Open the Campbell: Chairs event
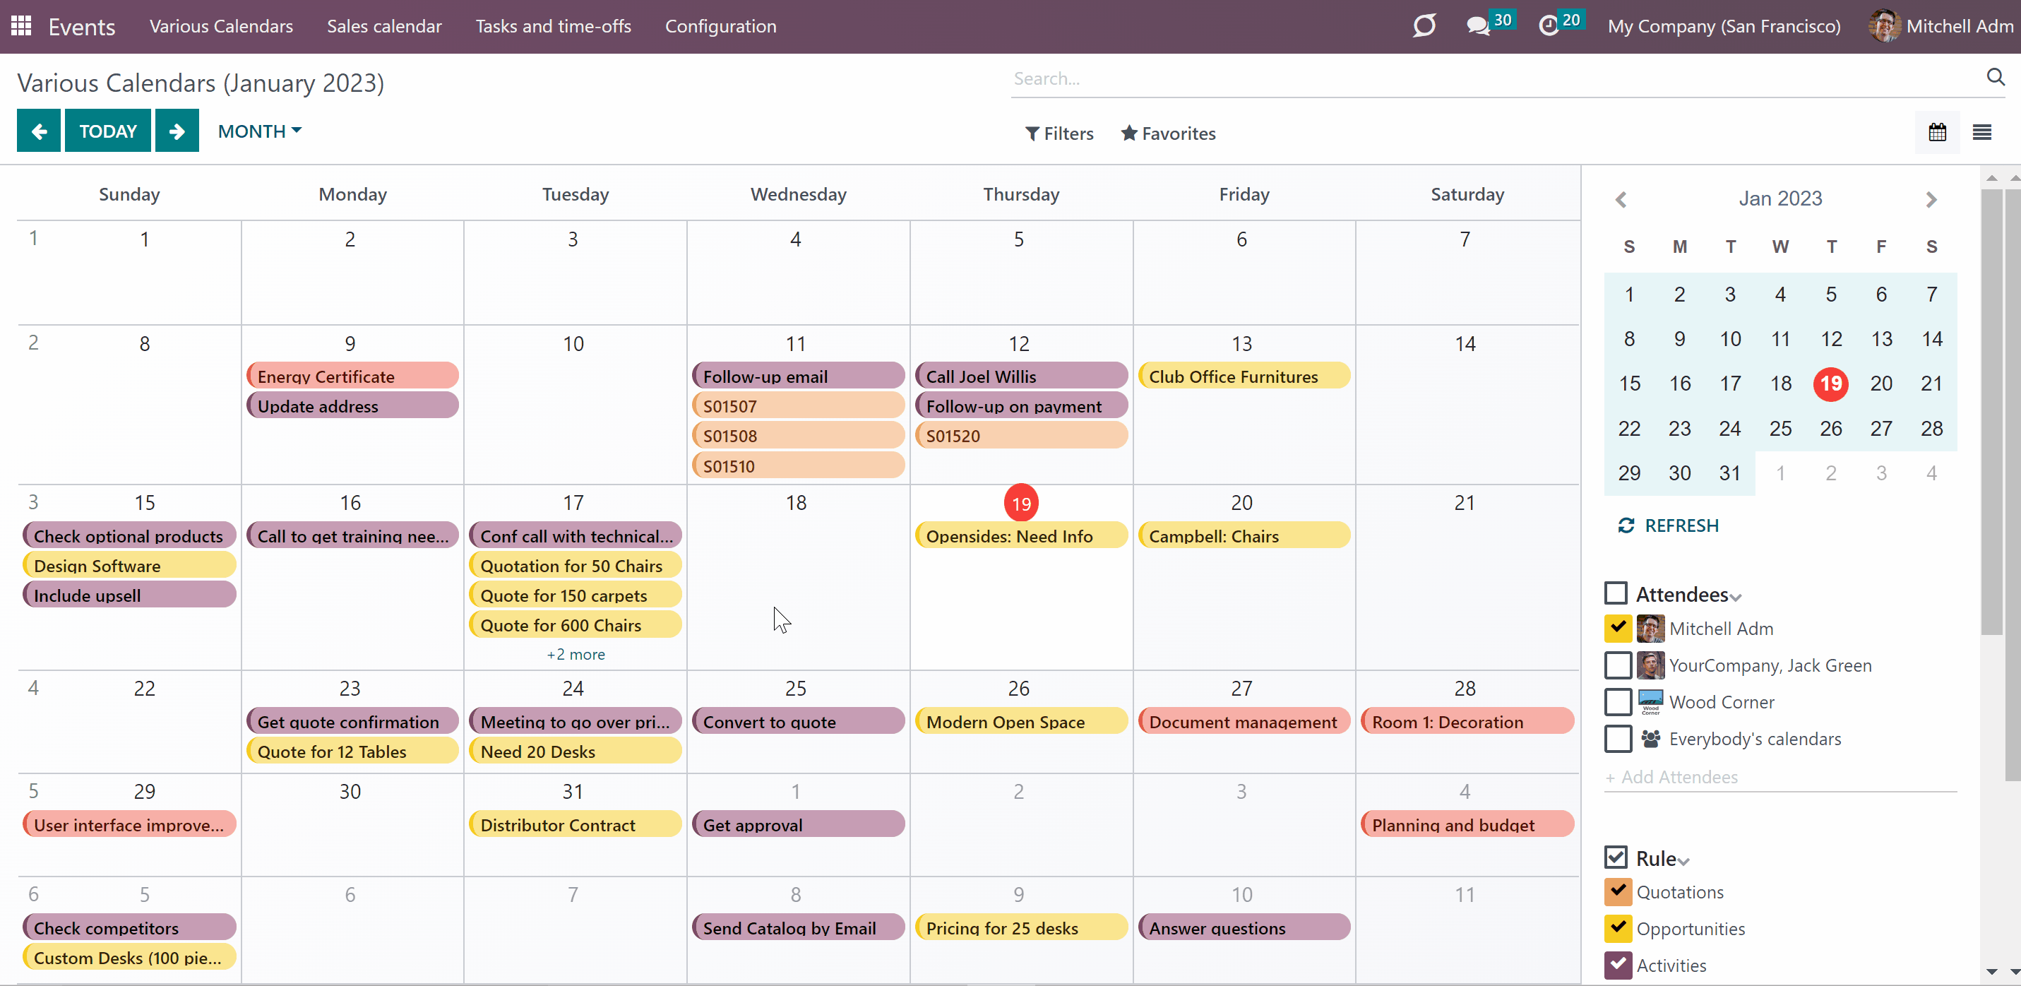Viewport: 2021px width, 986px height. 1244,535
